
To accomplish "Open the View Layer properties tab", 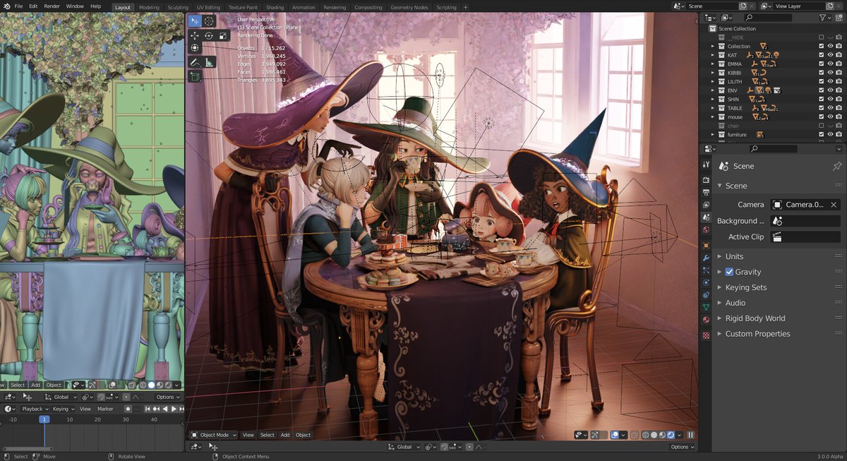I will [x=706, y=205].
